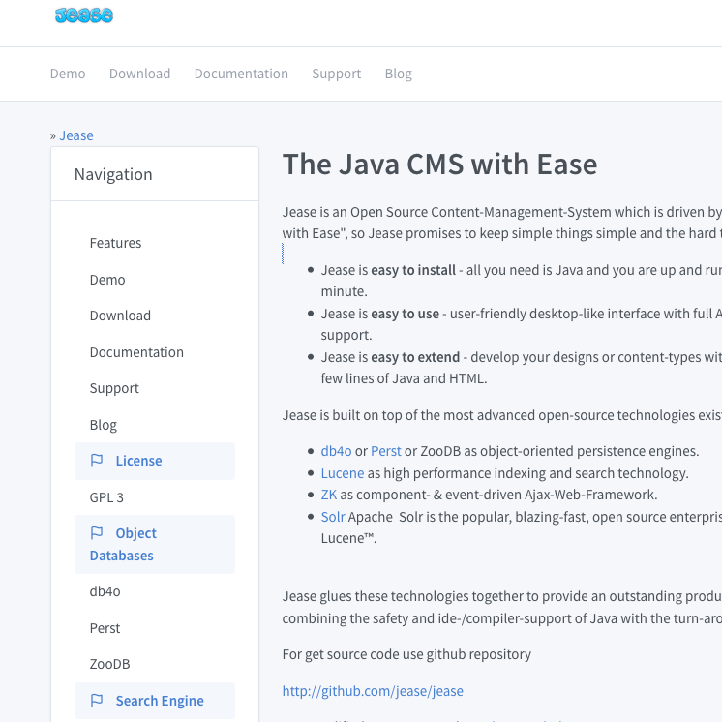Open Demo in the top menu

point(68,74)
